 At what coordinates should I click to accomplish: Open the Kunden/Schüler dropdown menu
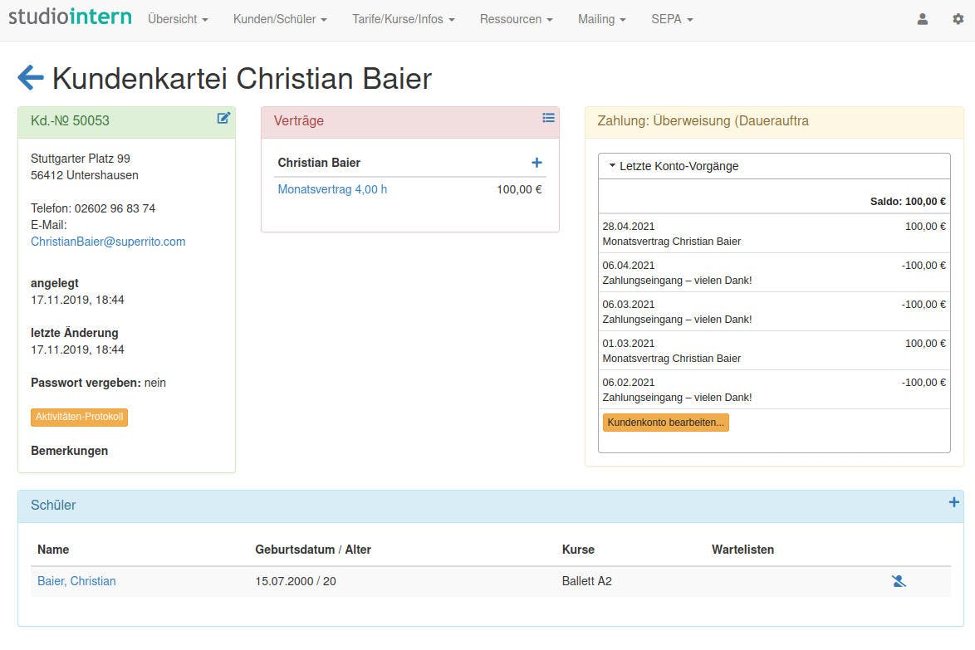click(280, 19)
